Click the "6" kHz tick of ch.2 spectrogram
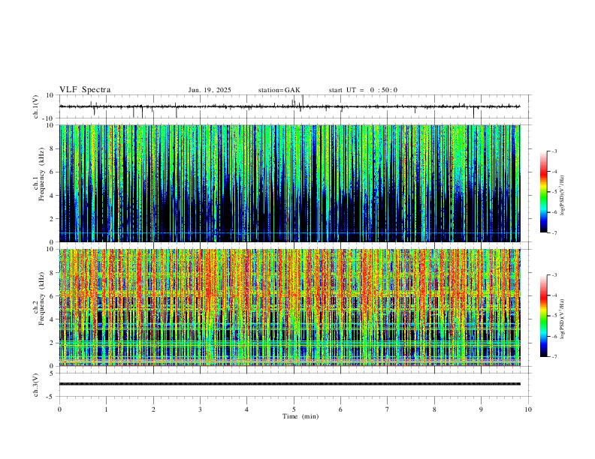The height and width of the screenshot is (459, 595). coord(52,296)
